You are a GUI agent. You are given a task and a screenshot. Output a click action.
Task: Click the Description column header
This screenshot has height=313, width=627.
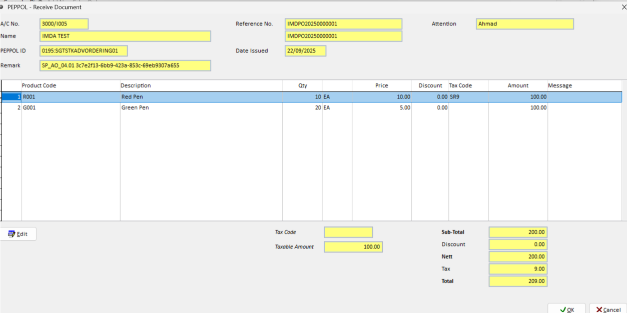(x=201, y=85)
